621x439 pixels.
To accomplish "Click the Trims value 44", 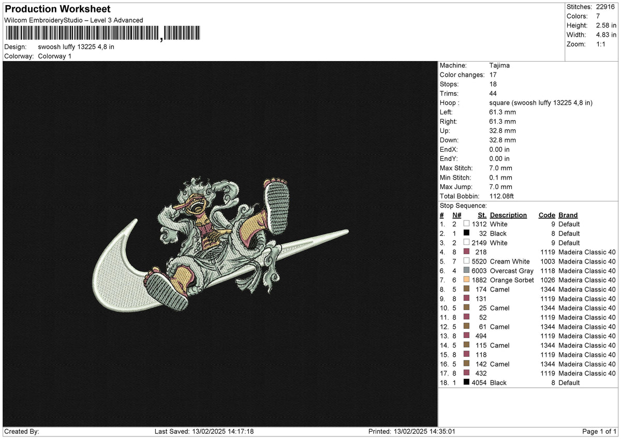I will (x=493, y=94).
